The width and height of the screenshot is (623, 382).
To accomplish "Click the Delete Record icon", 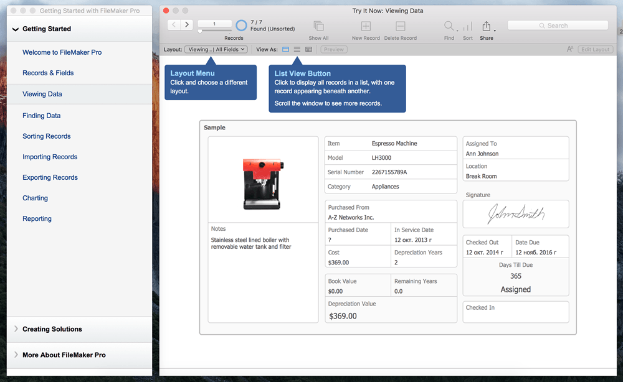I will tap(400, 26).
